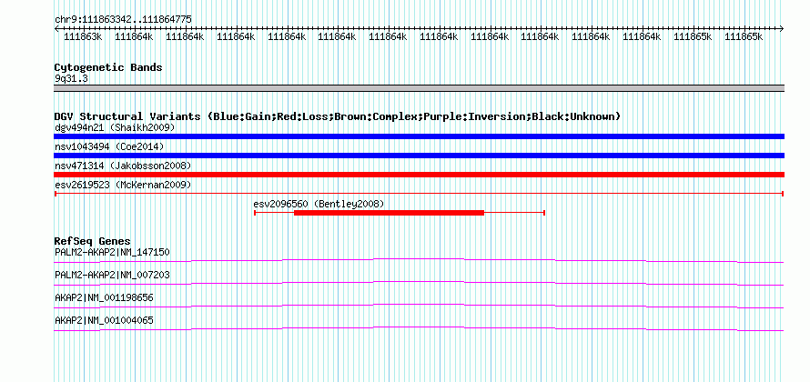The width and height of the screenshot is (810, 382).
Task: Click the nsv1043494 (Coe2014) variant label
Action: [109, 146]
